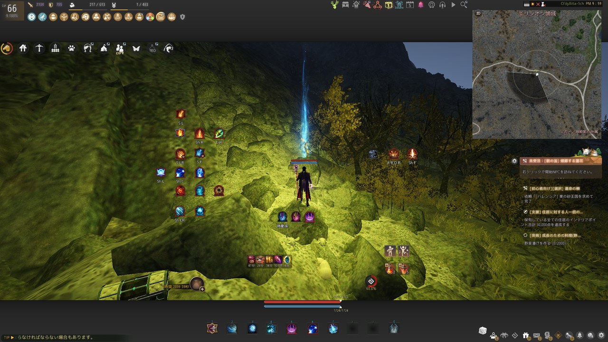Open the tent camp icon
608x342 pixels.
point(104,48)
